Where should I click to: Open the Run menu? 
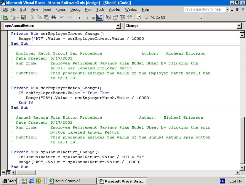(x=88, y=10)
